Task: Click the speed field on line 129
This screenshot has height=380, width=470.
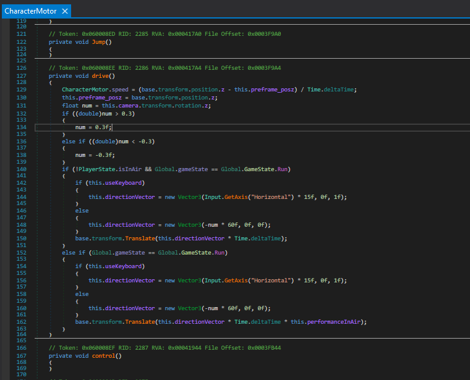Action: pos(120,90)
